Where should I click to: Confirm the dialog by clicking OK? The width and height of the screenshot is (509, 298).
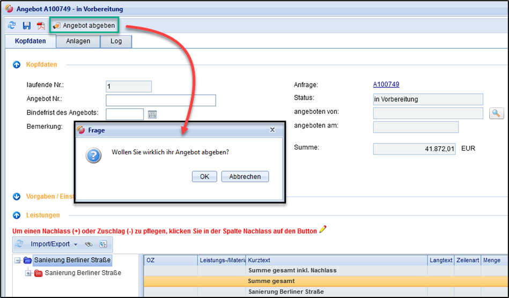[x=204, y=176]
